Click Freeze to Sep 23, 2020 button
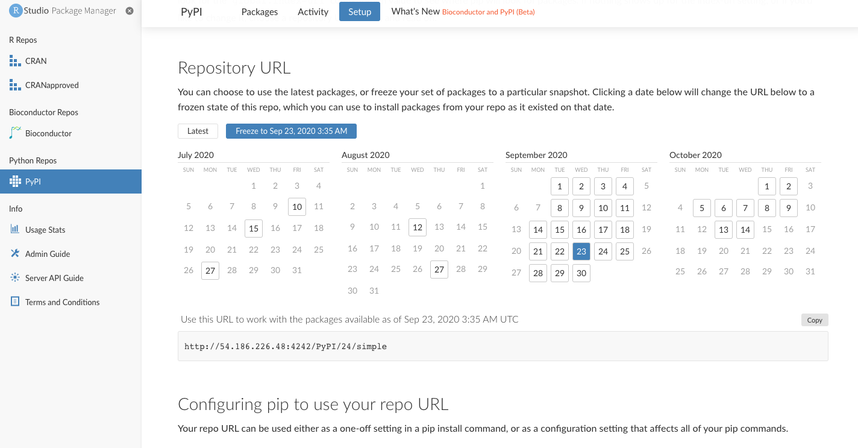This screenshot has width=858, height=448. pyautogui.click(x=291, y=131)
